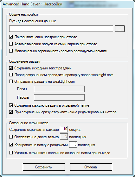This screenshot has width=135, height=177.
Task: Click the Пароль input field
Action: 59,97
